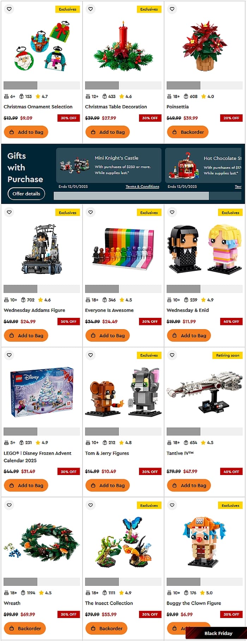Add Christmas Ornament Selection to wishlist heart
The image size is (247, 641).
click(10, 9)
